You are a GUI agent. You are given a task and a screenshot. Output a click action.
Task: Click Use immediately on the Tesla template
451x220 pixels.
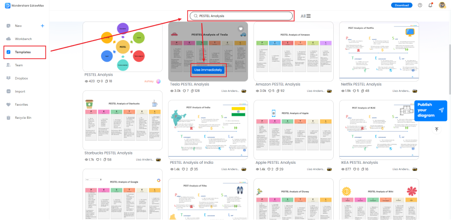point(208,70)
